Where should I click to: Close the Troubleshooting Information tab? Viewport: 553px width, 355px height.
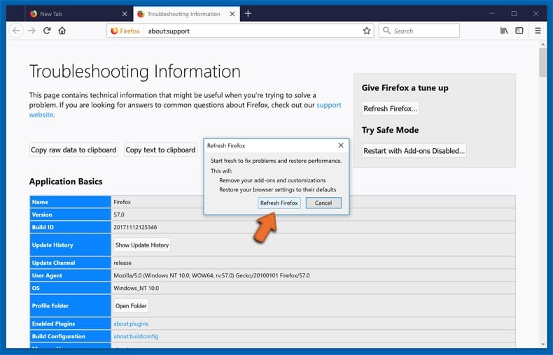(232, 14)
